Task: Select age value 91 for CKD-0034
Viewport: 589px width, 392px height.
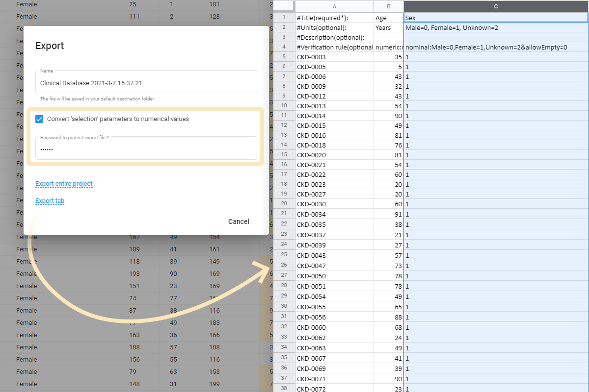Action: (x=389, y=214)
